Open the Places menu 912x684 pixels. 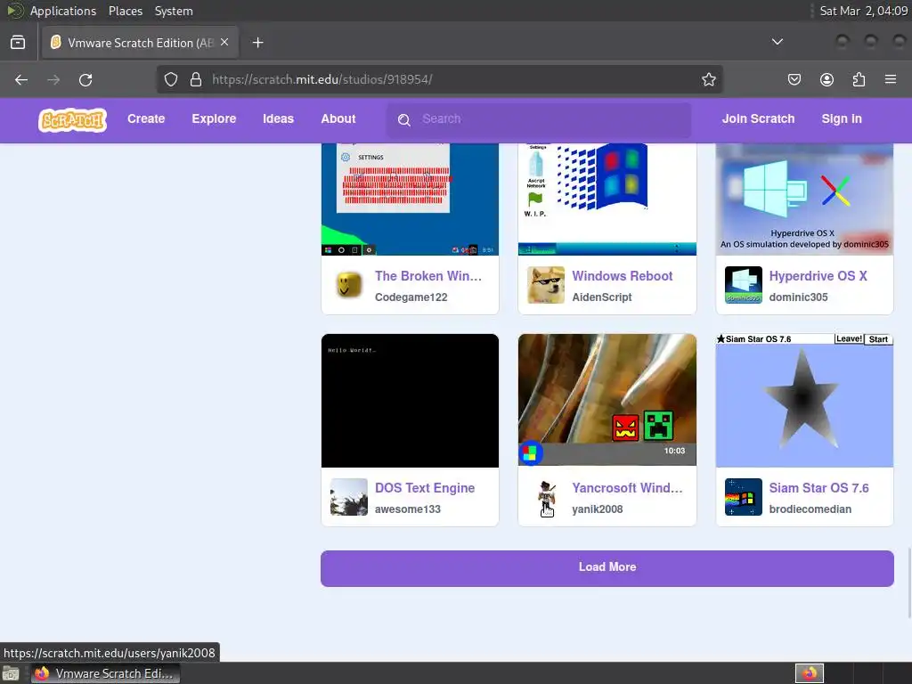click(125, 11)
